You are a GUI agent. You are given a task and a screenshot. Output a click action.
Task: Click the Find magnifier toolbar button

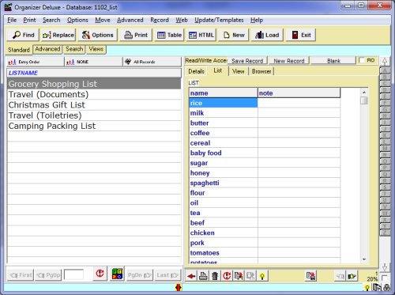[23, 35]
